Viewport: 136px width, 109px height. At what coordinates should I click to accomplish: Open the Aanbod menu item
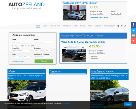point(45,26)
